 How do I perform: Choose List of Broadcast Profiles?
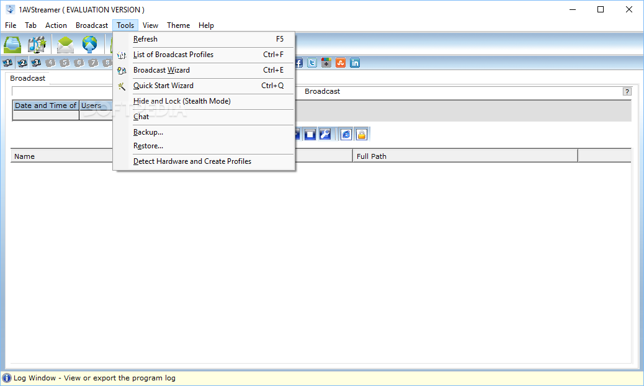(x=204, y=55)
